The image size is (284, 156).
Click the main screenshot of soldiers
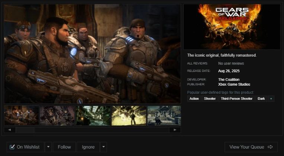pos(92,54)
